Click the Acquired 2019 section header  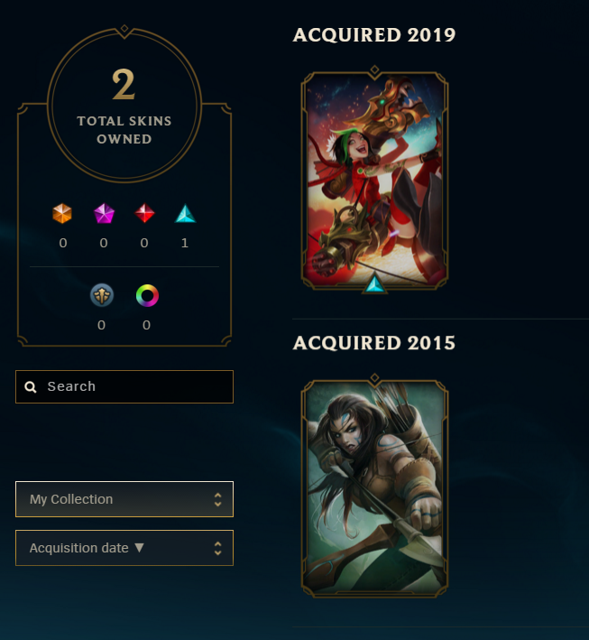(374, 35)
